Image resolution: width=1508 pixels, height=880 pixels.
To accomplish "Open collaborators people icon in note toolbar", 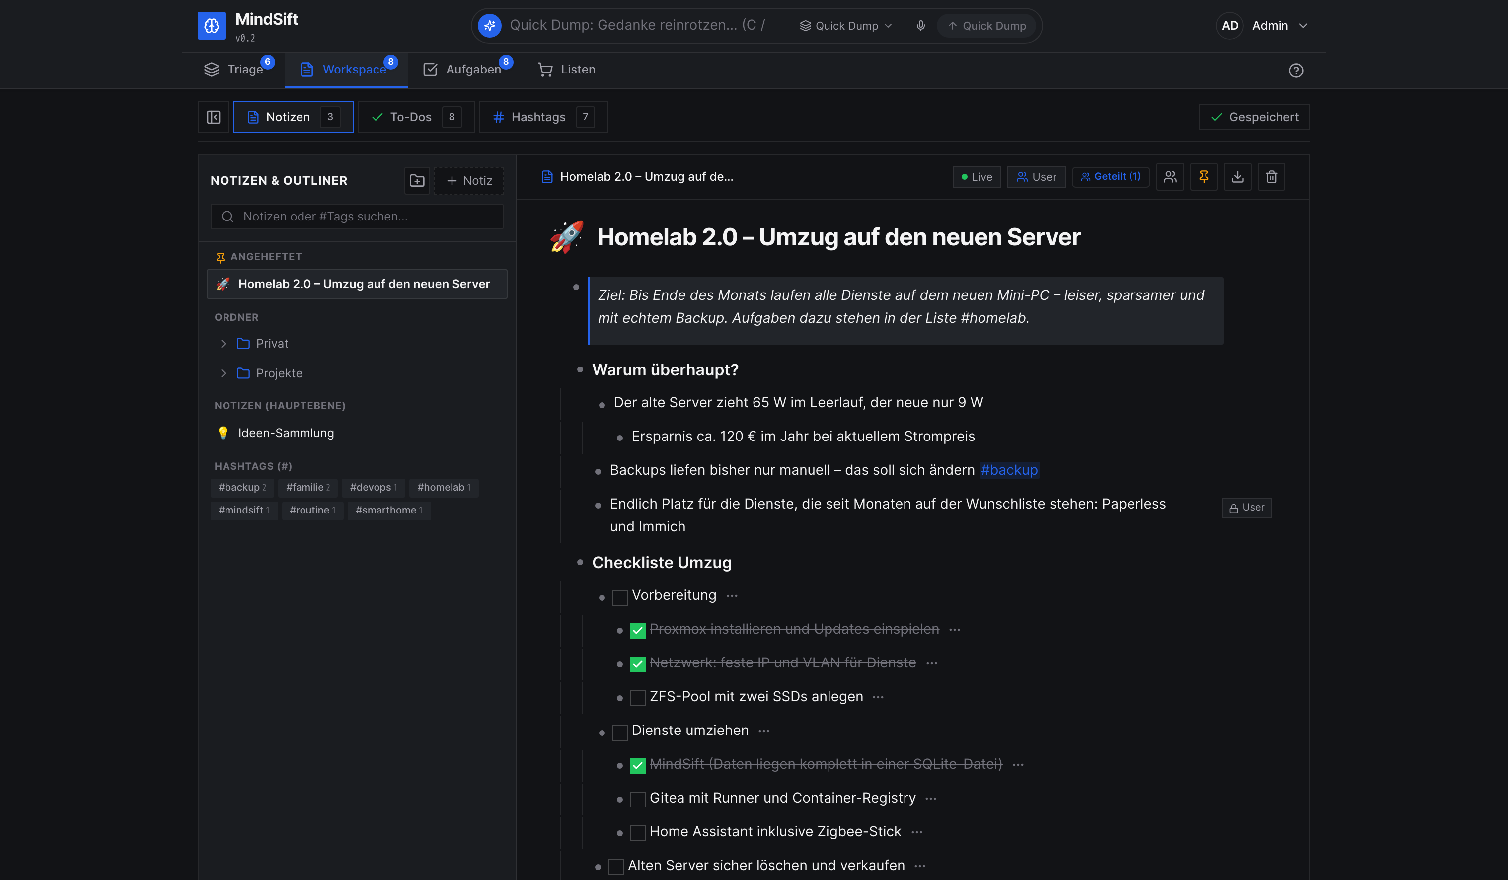I will [1170, 177].
